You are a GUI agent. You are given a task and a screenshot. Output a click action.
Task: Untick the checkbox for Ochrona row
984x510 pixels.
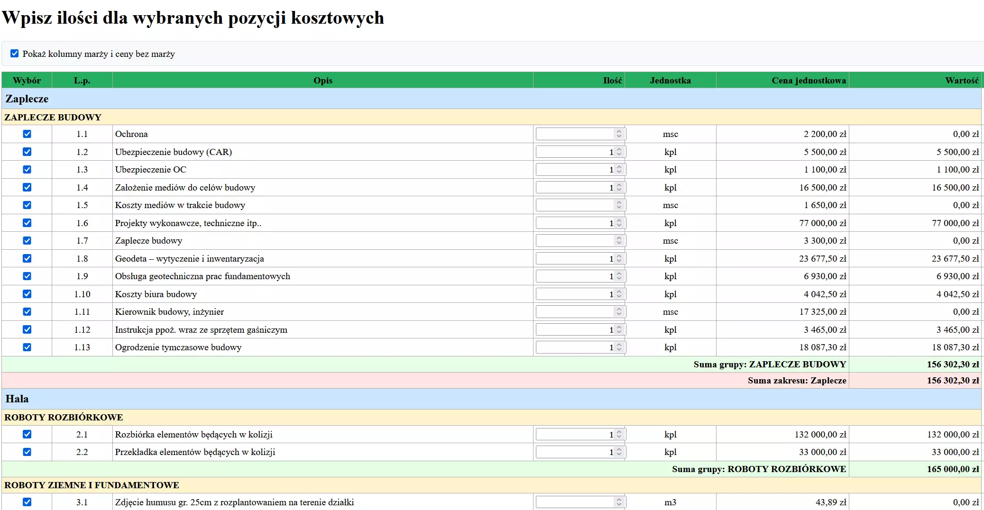click(27, 134)
